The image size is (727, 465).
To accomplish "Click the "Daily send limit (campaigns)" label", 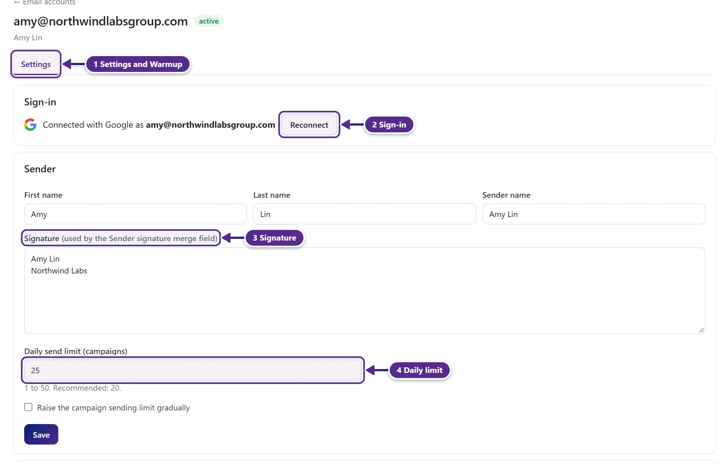I will 76,351.
